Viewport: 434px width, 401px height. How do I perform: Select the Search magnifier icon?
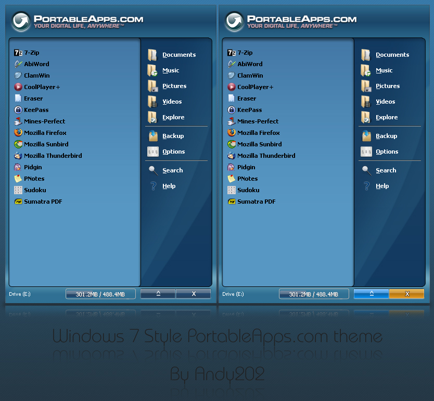tap(154, 170)
